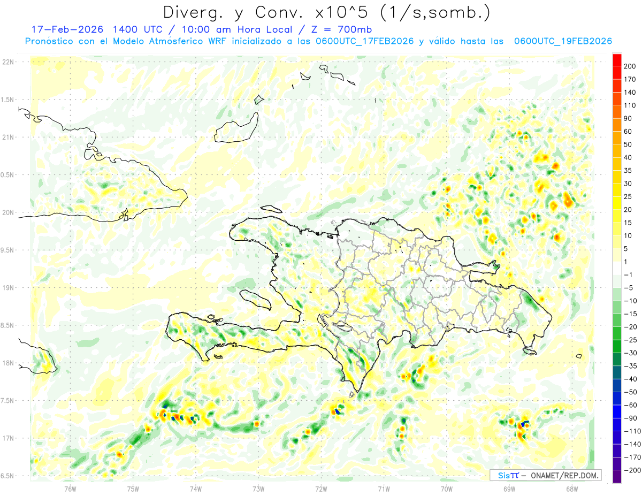642x496 pixels.
Task: Select the '0600UTC_19FEB2026' valid-until text
Action: coord(563,41)
